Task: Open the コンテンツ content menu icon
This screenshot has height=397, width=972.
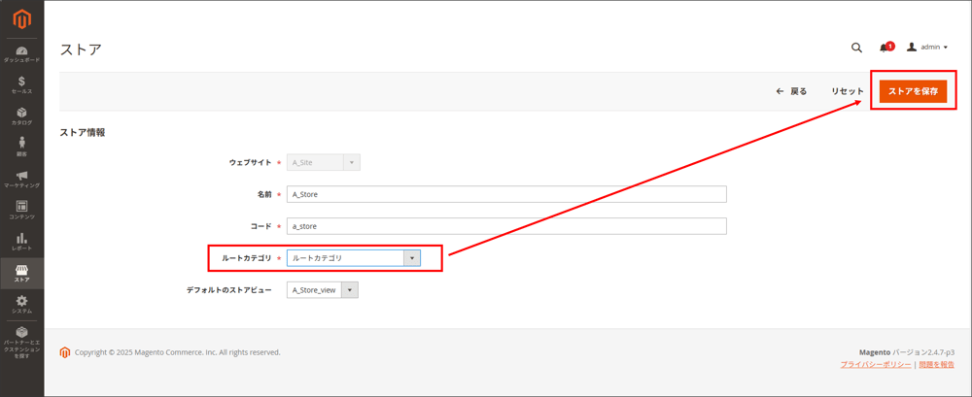Action: tap(21, 210)
